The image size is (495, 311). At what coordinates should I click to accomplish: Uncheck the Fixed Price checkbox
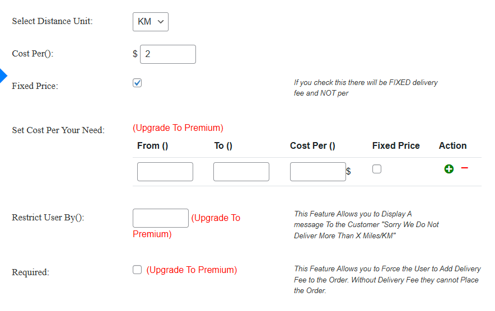point(137,83)
